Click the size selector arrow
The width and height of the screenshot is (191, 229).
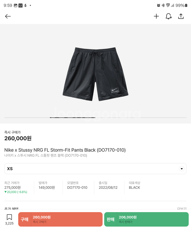(182, 169)
